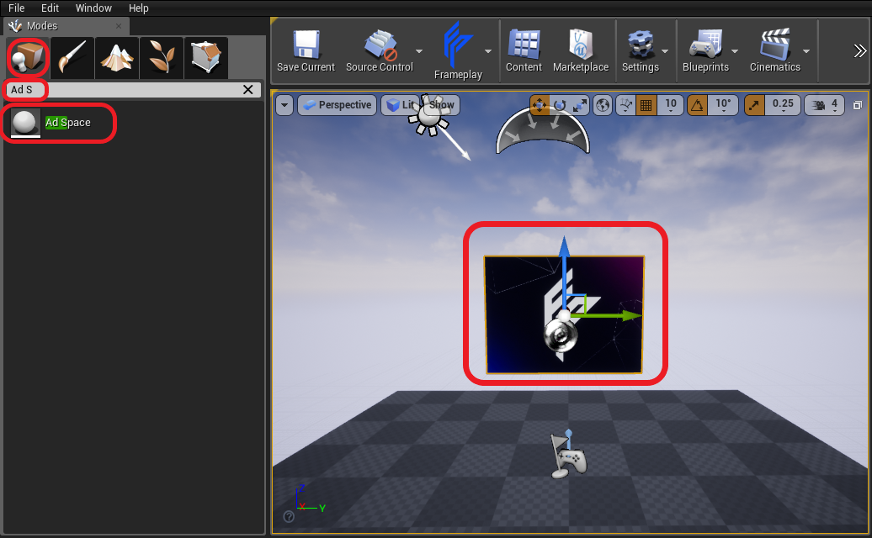The height and width of the screenshot is (538, 872).
Task: Select Ad Space sphere thumbnail in list
Action: pos(25,123)
